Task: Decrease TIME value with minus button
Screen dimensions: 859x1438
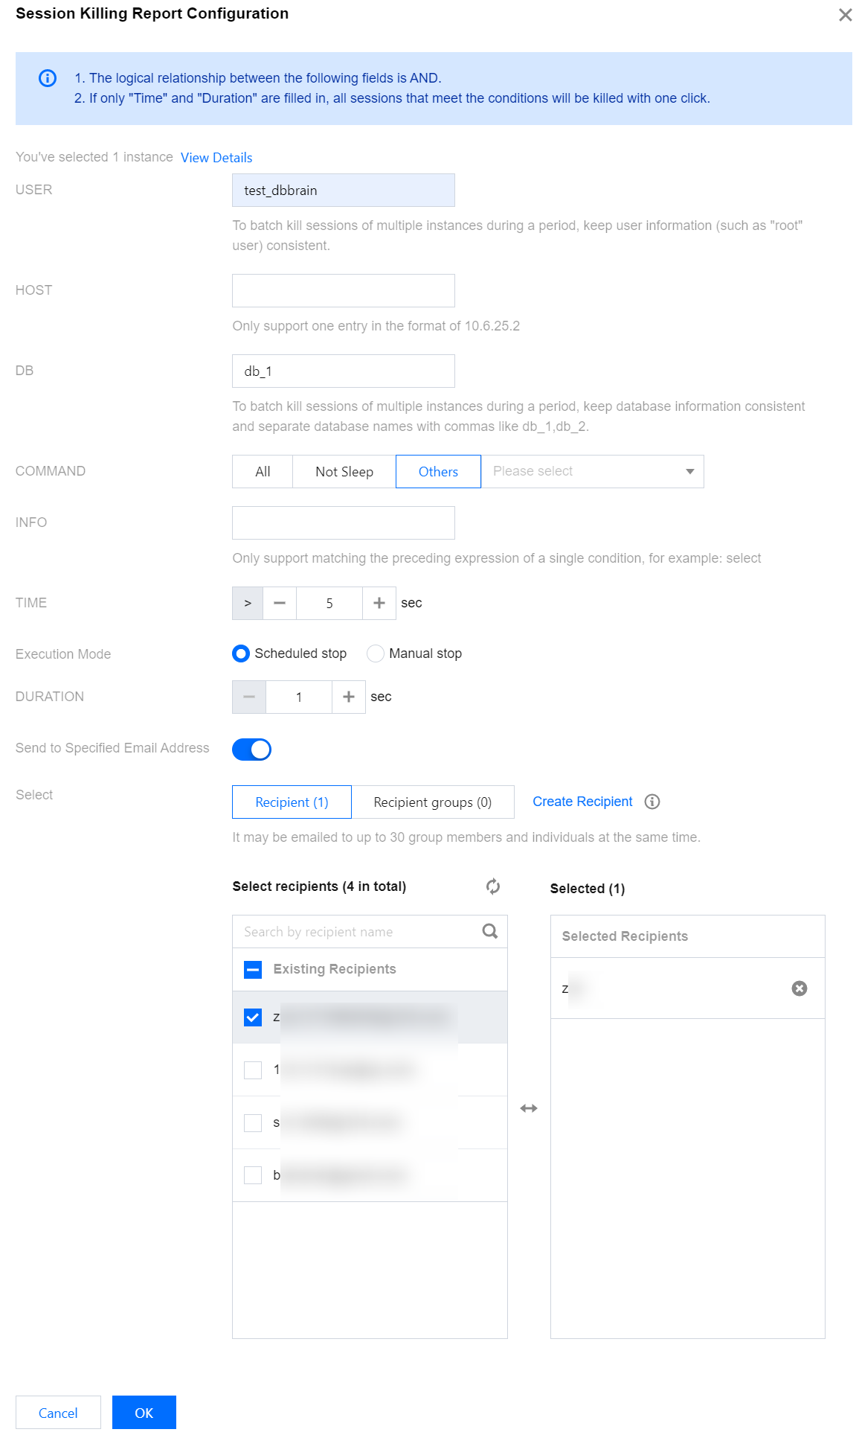Action: point(280,603)
